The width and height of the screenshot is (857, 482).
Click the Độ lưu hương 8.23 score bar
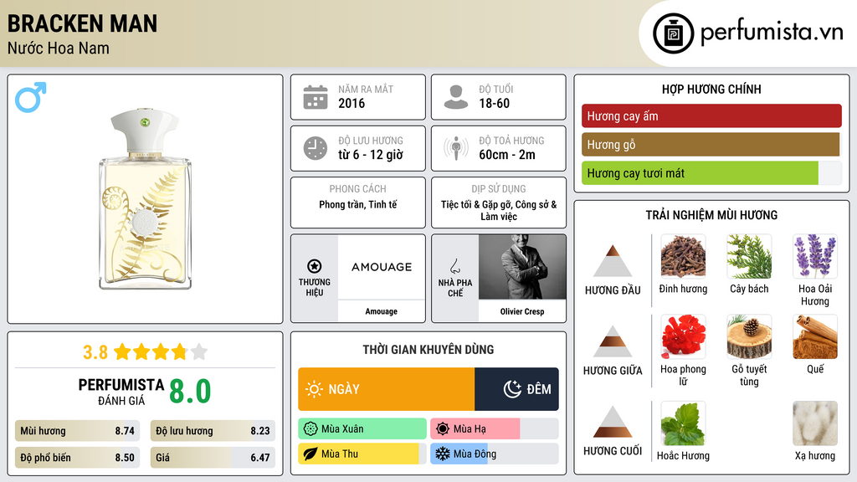pos(213,431)
